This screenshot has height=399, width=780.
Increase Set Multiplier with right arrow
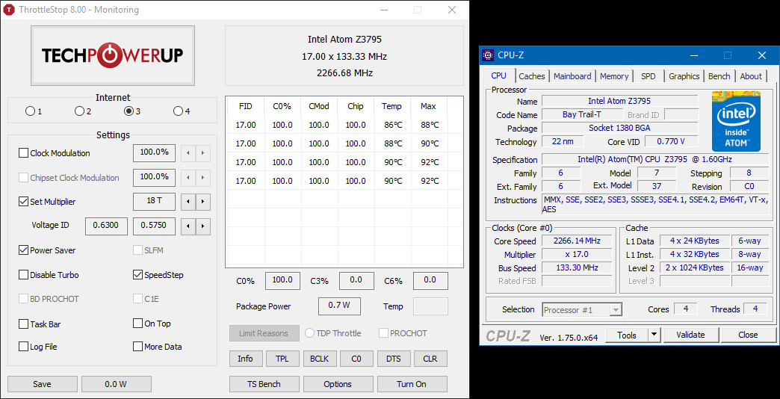point(203,202)
